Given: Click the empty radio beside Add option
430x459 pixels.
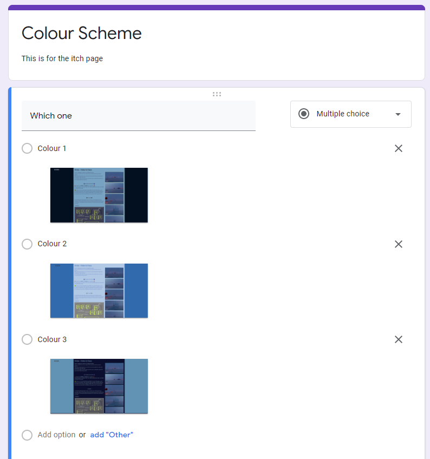Looking at the screenshot, I should click(27, 435).
